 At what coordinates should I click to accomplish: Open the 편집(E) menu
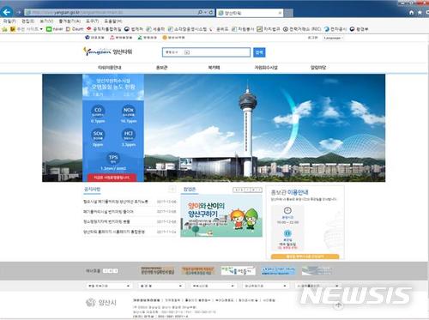click(x=28, y=21)
